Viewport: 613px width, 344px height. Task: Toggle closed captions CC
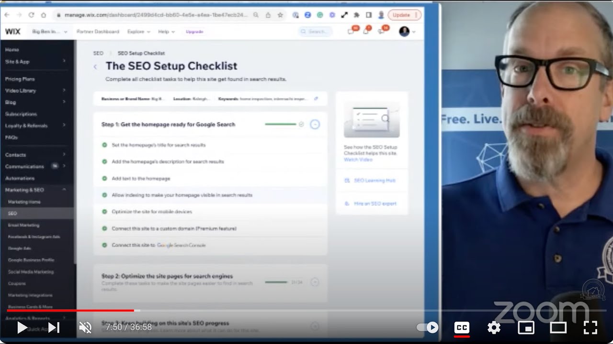point(462,327)
